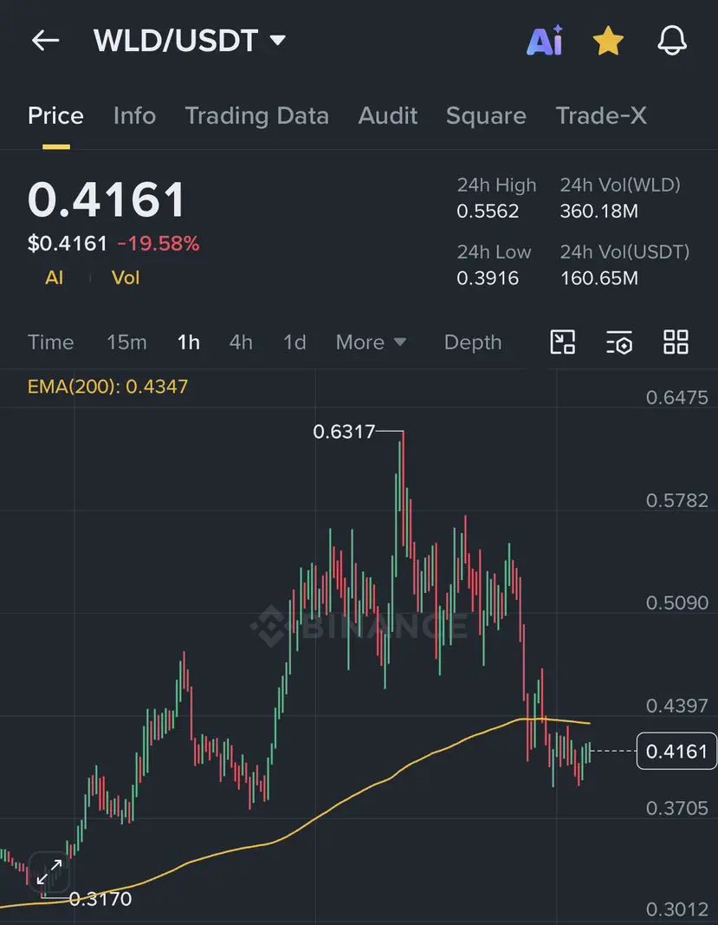Open price alert bell icon
Viewport: 718px width, 925px height.
672,41
